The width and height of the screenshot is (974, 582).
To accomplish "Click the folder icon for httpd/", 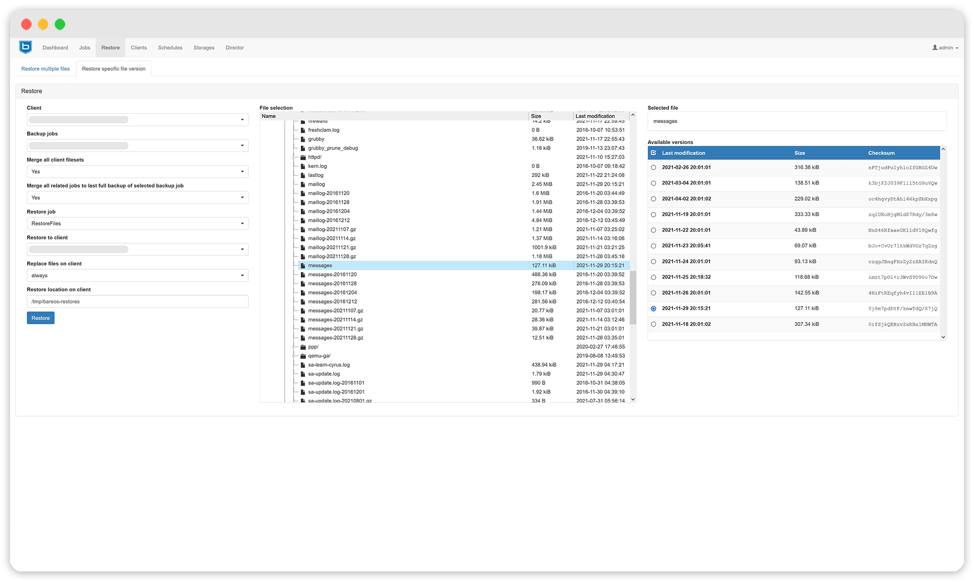I will [x=303, y=157].
